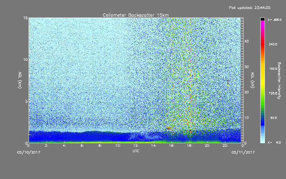Click the black vertical streak near 22 UTC

[x=228, y=82]
